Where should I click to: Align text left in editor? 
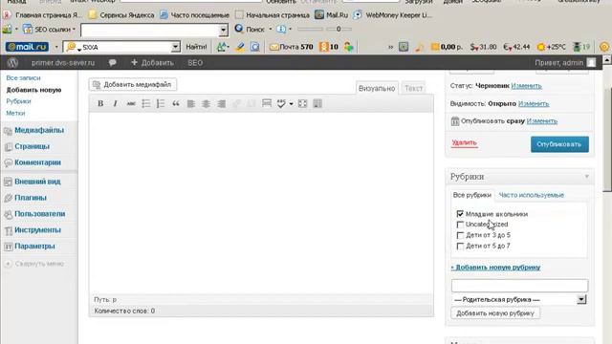(x=191, y=103)
